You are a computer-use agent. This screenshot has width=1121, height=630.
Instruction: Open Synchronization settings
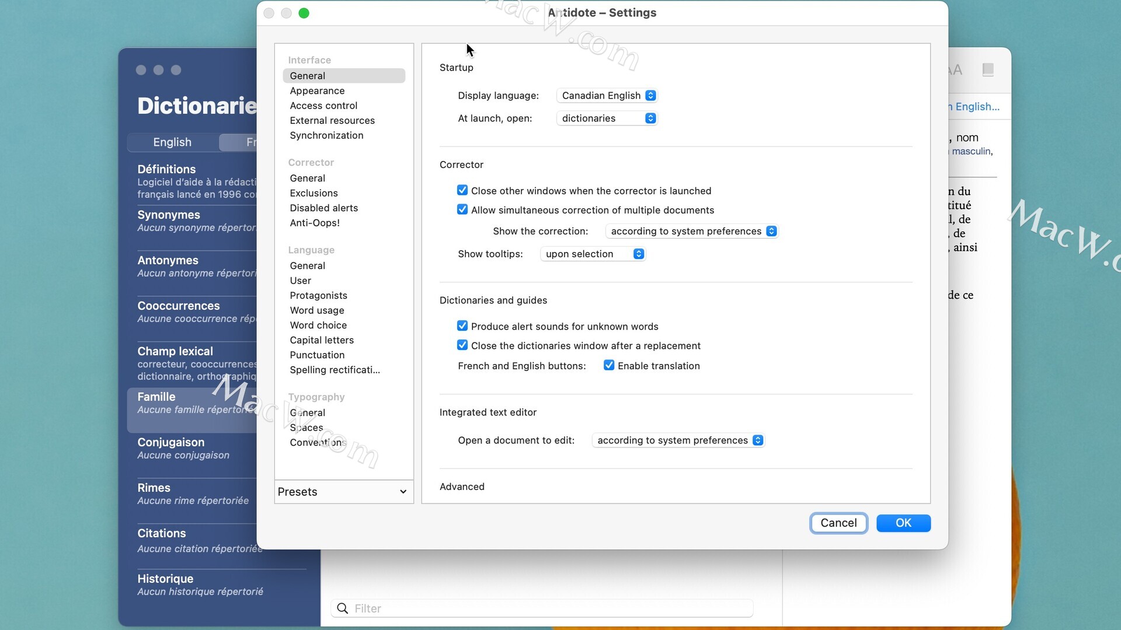tap(326, 135)
